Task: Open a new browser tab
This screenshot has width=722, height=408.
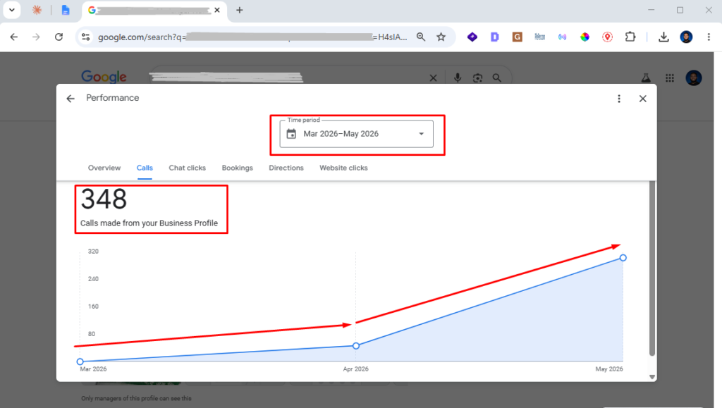Action: (x=240, y=10)
